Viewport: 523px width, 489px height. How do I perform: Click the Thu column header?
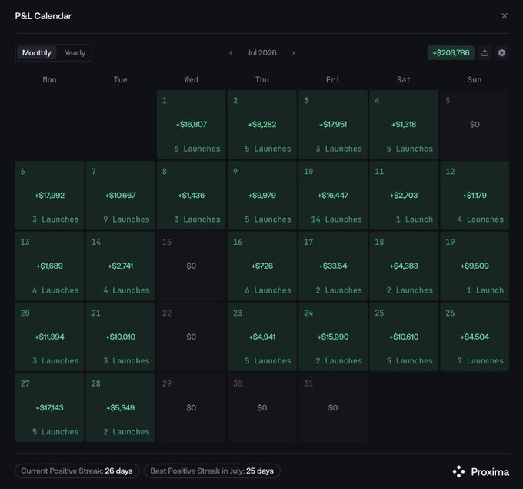tap(262, 80)
